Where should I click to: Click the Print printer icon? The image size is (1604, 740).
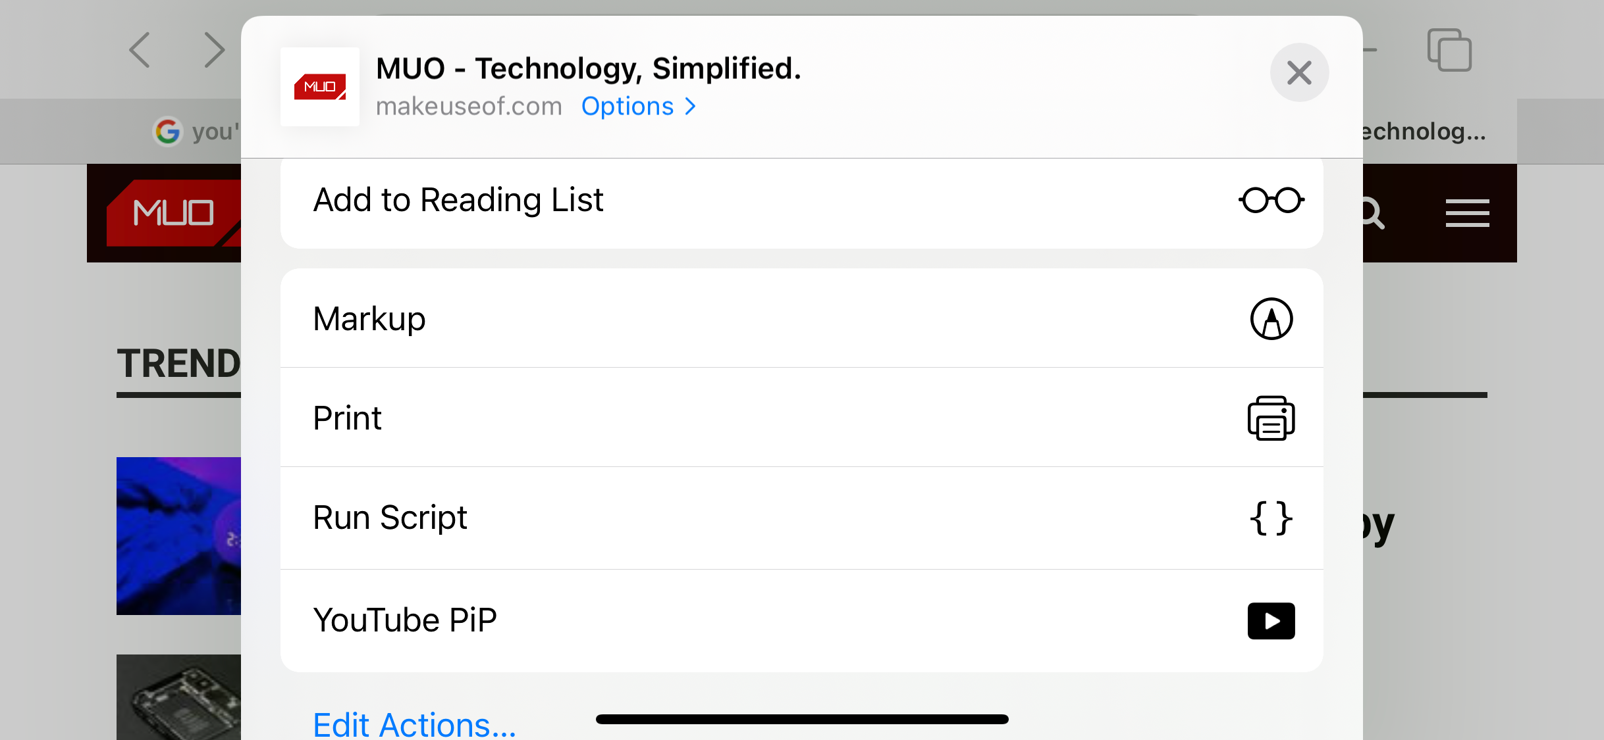(1271, 418)
